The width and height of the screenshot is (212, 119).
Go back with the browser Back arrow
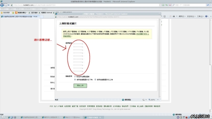coord(2,5)
